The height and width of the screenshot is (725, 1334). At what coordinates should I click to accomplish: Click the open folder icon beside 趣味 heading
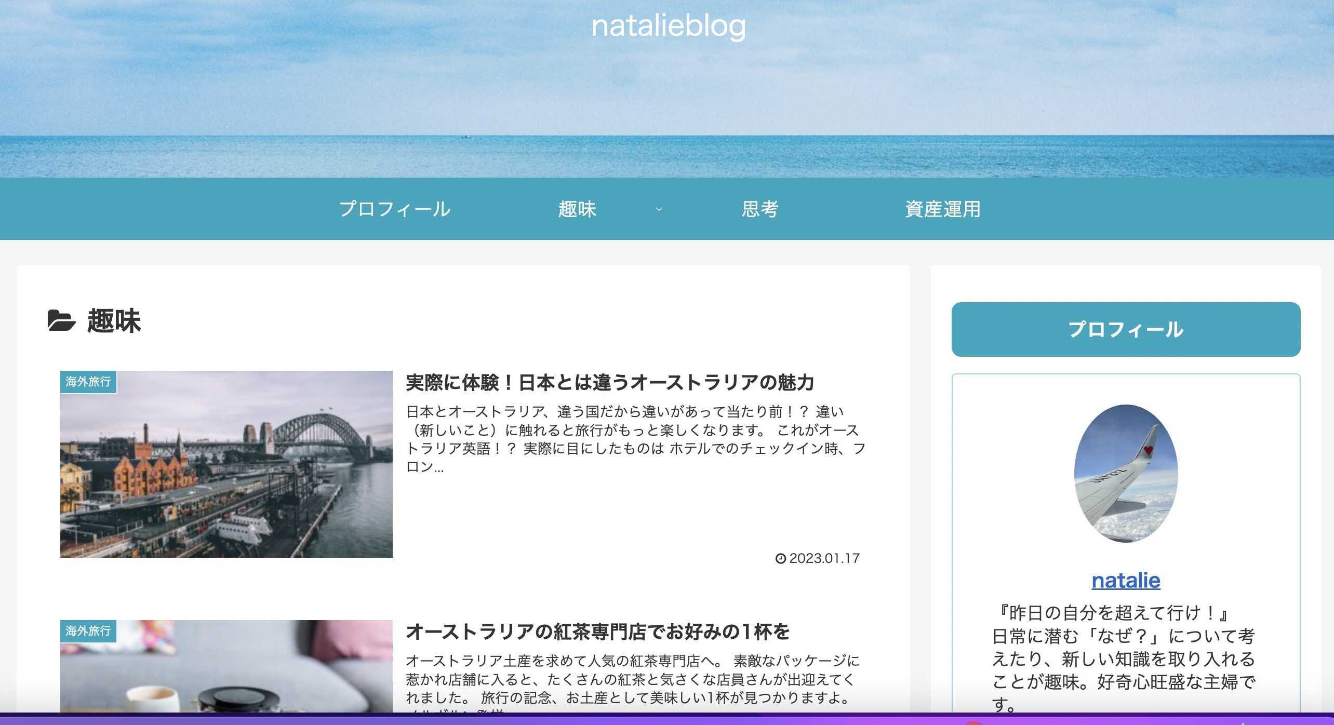[61, 320]
